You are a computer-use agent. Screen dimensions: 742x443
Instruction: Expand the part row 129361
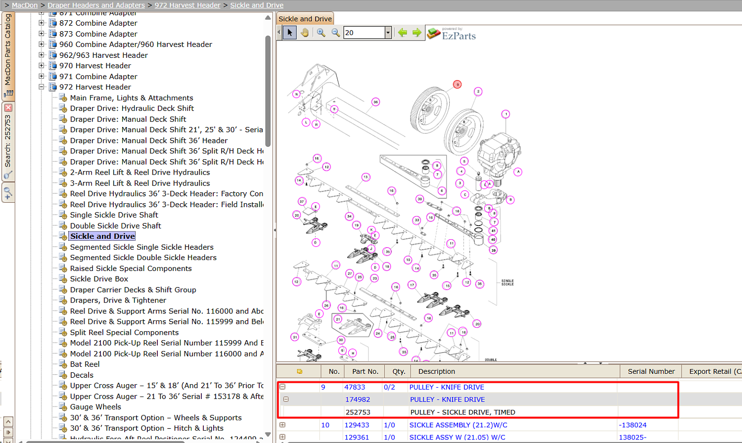point(282,437)
